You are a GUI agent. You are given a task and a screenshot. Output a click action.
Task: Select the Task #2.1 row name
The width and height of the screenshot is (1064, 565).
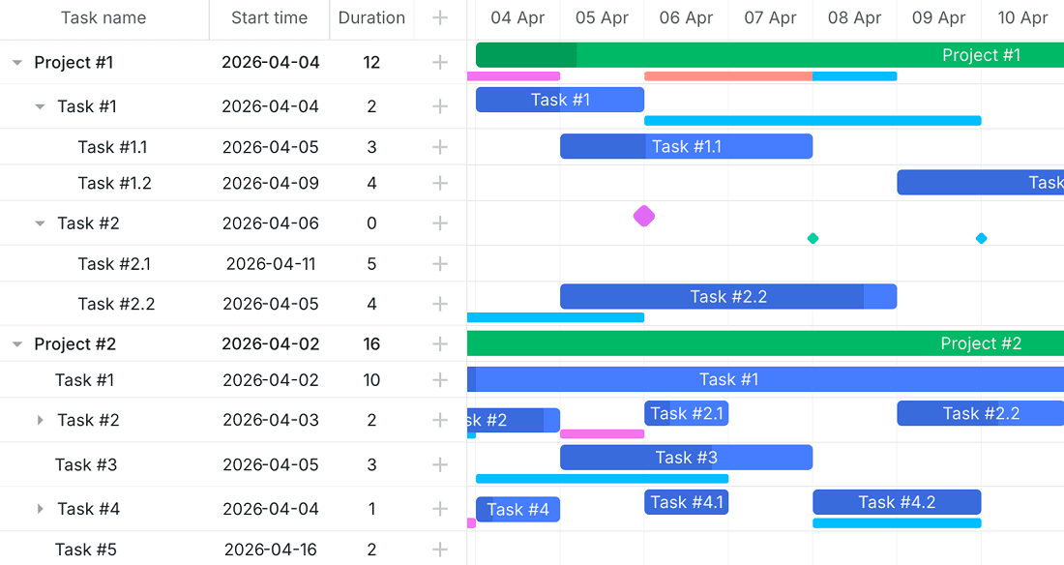pyautogui.click(x=114, y=263)
